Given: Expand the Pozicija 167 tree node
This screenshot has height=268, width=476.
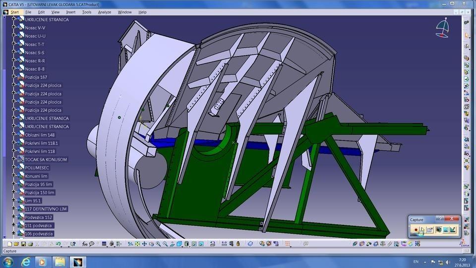Looking at the screenshot, I should click(x=13, y=76).
